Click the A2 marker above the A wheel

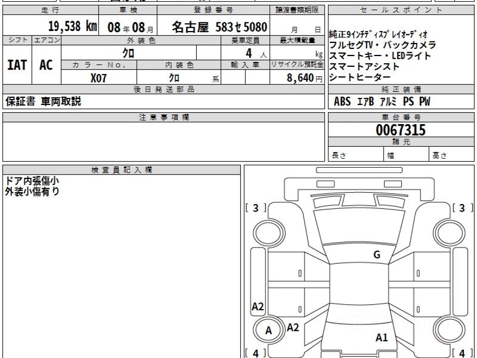point(258,306)
